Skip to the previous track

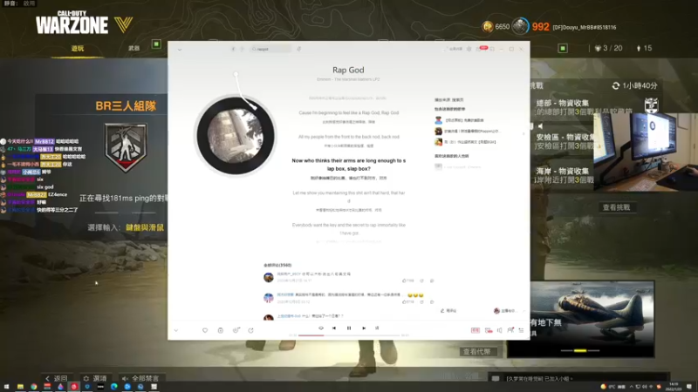pos(334,328)
